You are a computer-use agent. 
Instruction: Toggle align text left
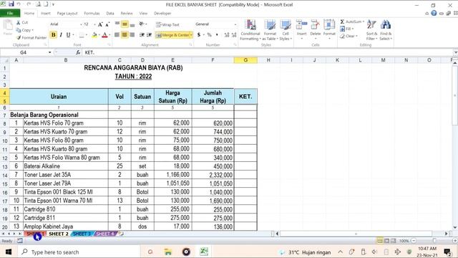[x=117, y=35]
